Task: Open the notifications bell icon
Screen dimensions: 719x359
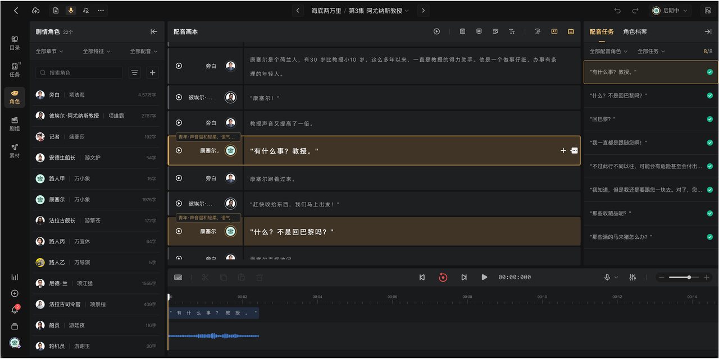Action: click(x=15, y=310)
